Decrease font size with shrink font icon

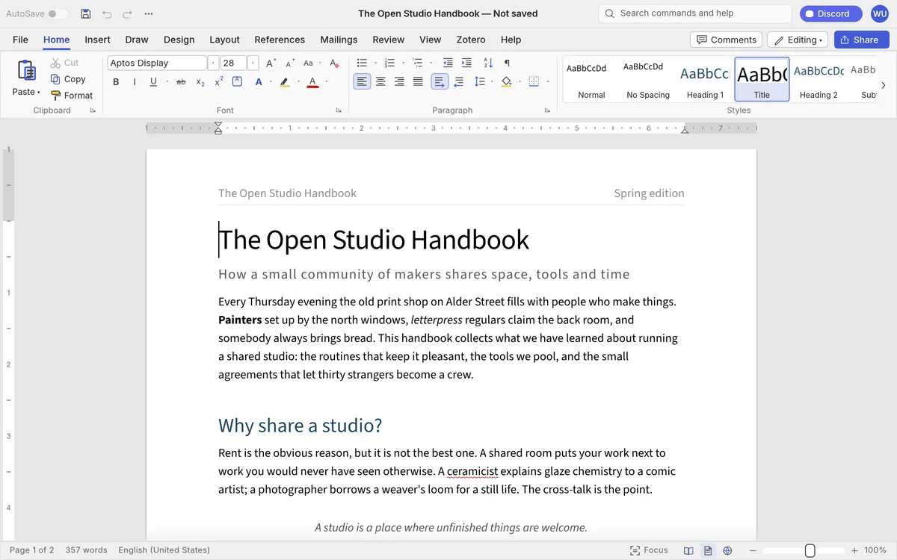(x=289, y=63)
